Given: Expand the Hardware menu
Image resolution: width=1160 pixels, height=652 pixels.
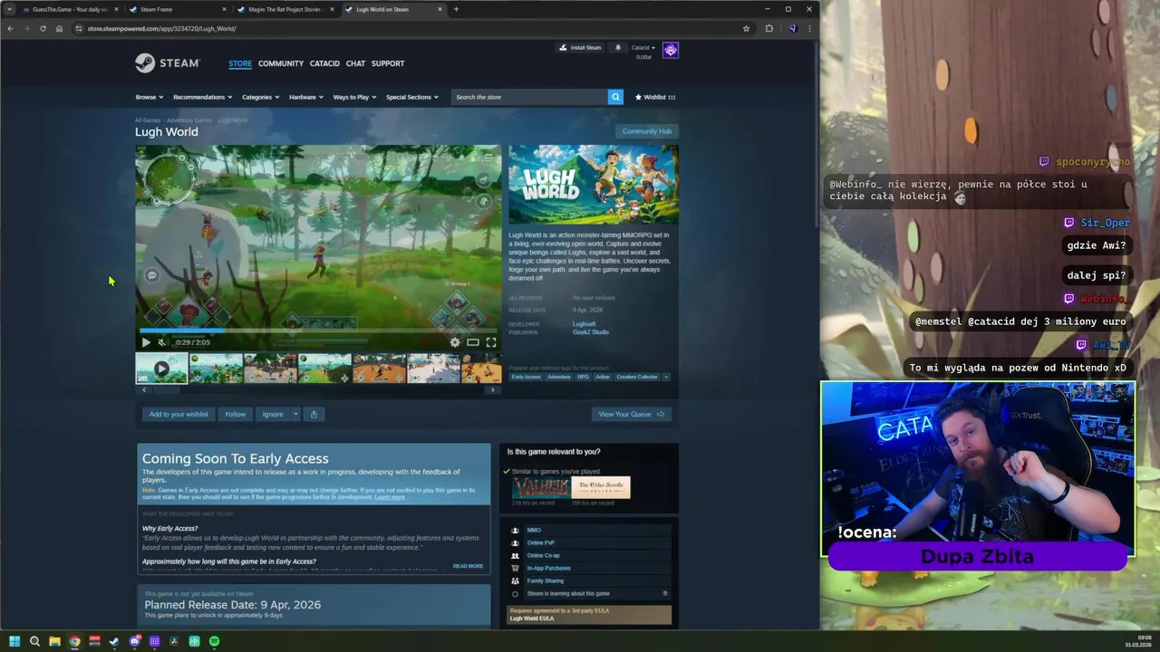Looking at the screenshot, I should [x=306, y=97].
